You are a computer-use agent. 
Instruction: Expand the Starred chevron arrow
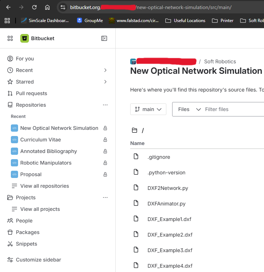[105, 82]
